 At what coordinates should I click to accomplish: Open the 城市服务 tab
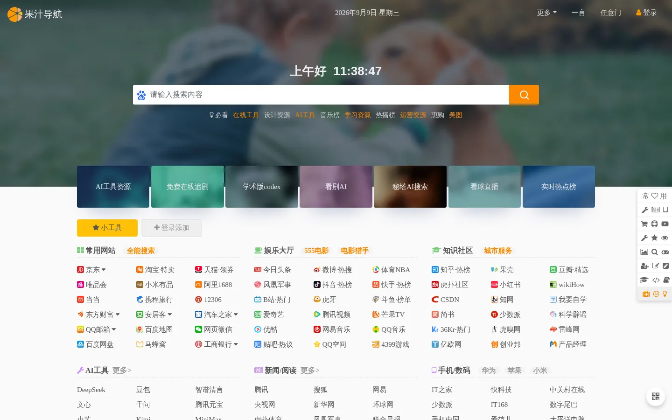coord(498,251)
